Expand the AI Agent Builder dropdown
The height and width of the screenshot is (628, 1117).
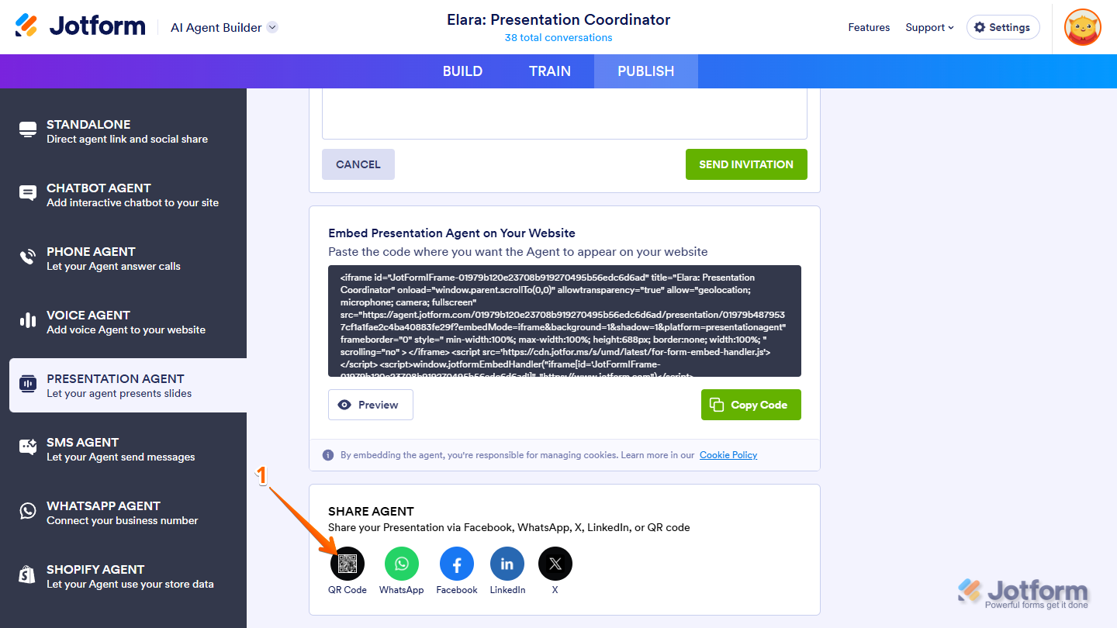(x=272, y=27)
